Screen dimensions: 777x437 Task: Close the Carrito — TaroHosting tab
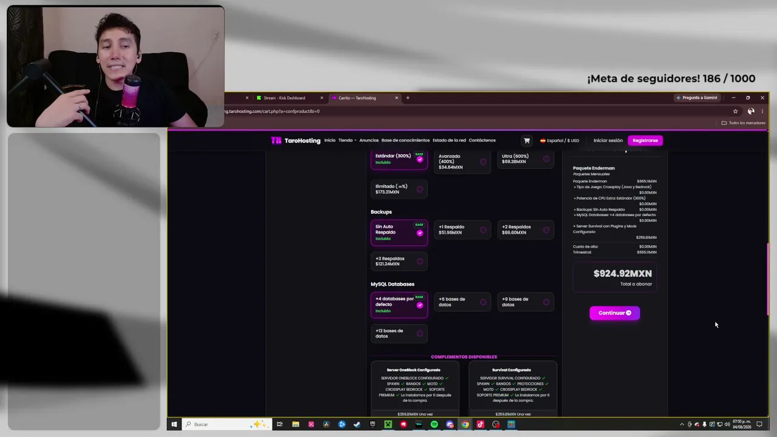pos(396,98)
